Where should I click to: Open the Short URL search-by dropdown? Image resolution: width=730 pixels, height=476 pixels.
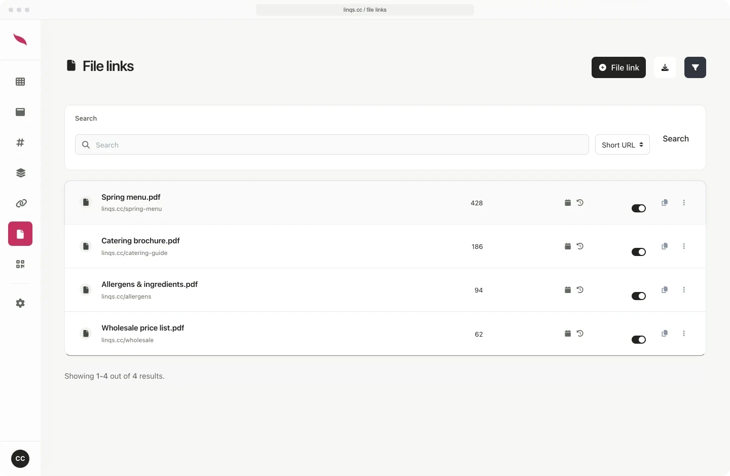[623, 144]
